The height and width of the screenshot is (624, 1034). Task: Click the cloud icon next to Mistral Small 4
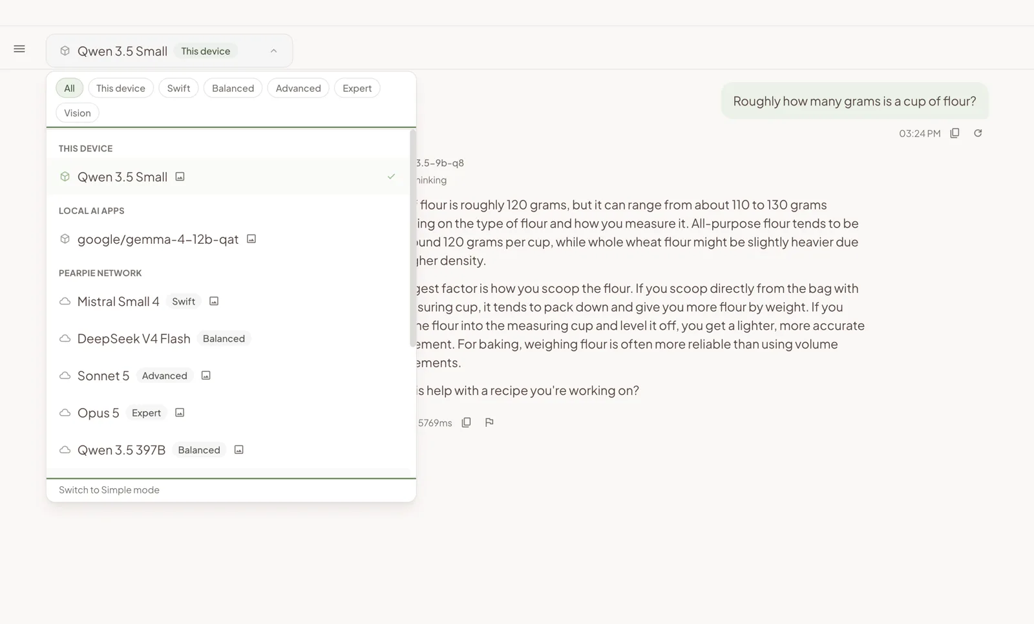click(65, 301)
